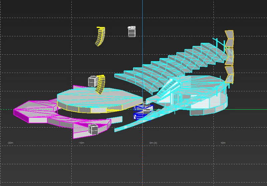
Task: Click the topmost yellow speaker on the right
Action: (229, 38)
